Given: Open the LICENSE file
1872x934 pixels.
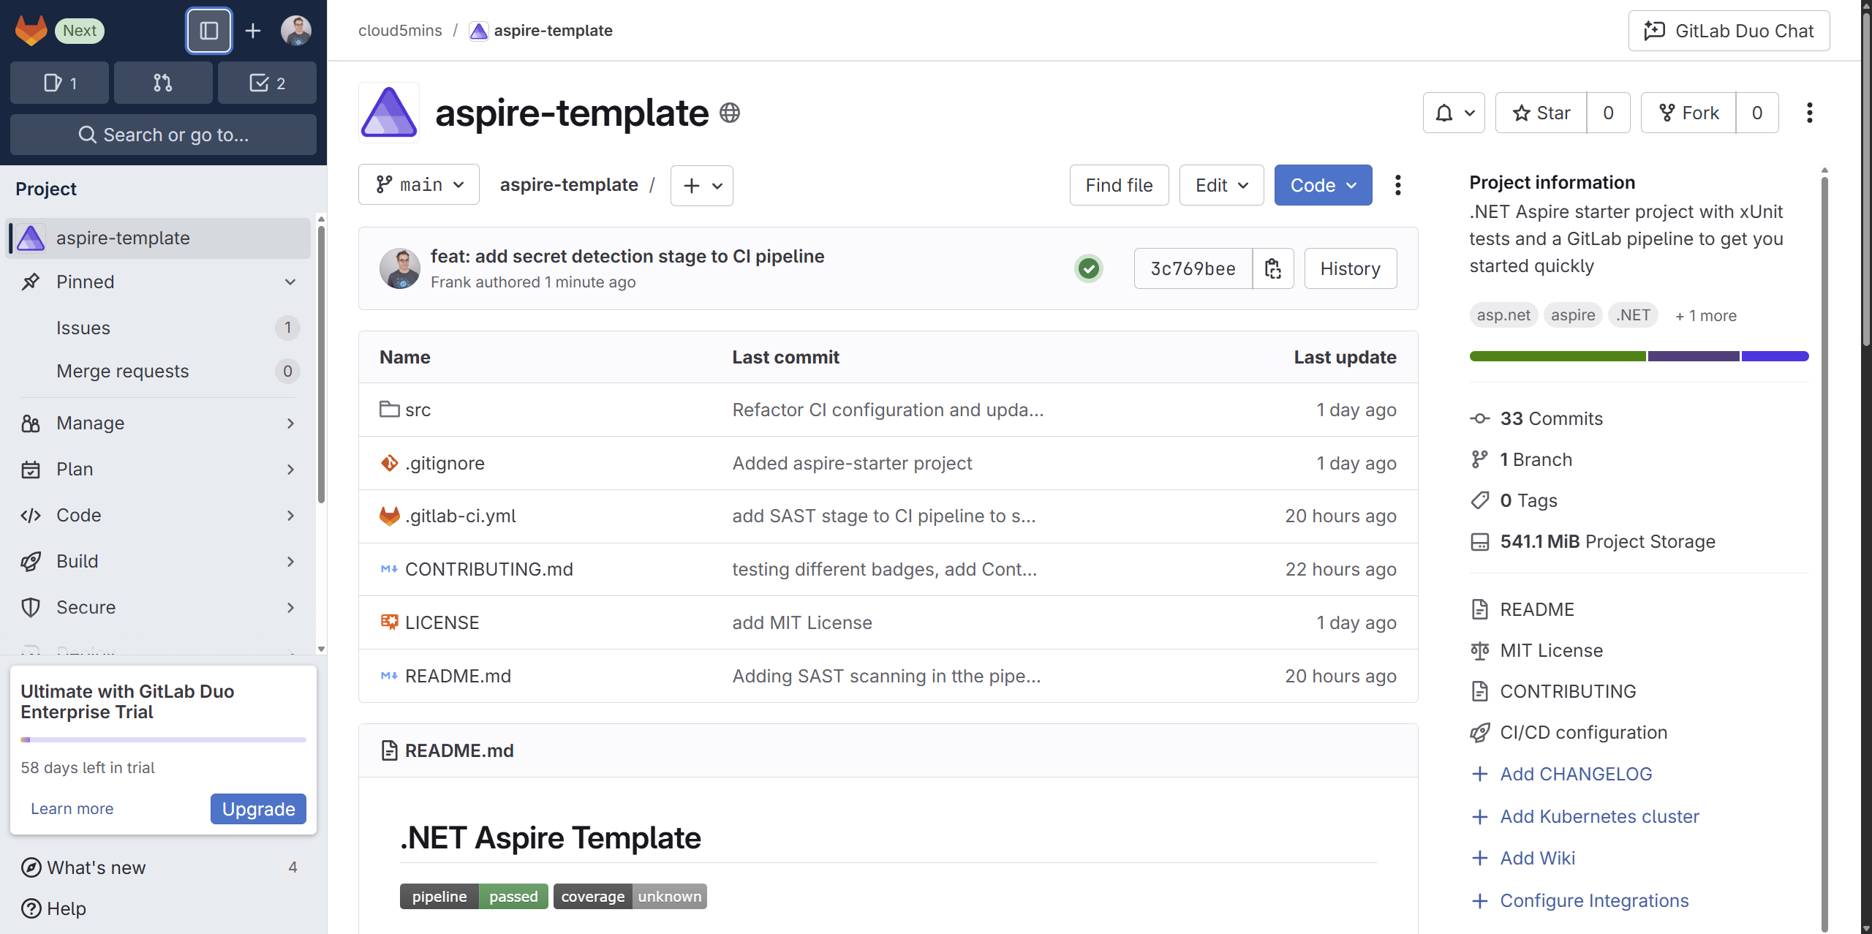Looking at the screenshot, I should click(x=442, y=622).
